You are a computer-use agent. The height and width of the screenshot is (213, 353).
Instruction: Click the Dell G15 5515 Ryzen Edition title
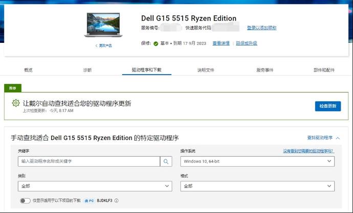(189, 18)
